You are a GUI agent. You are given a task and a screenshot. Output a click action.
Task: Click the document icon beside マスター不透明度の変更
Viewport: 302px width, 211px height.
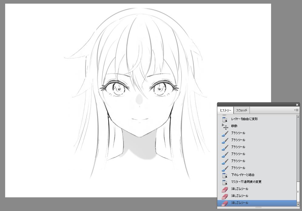pyautogui.click(x=225, y=182)
